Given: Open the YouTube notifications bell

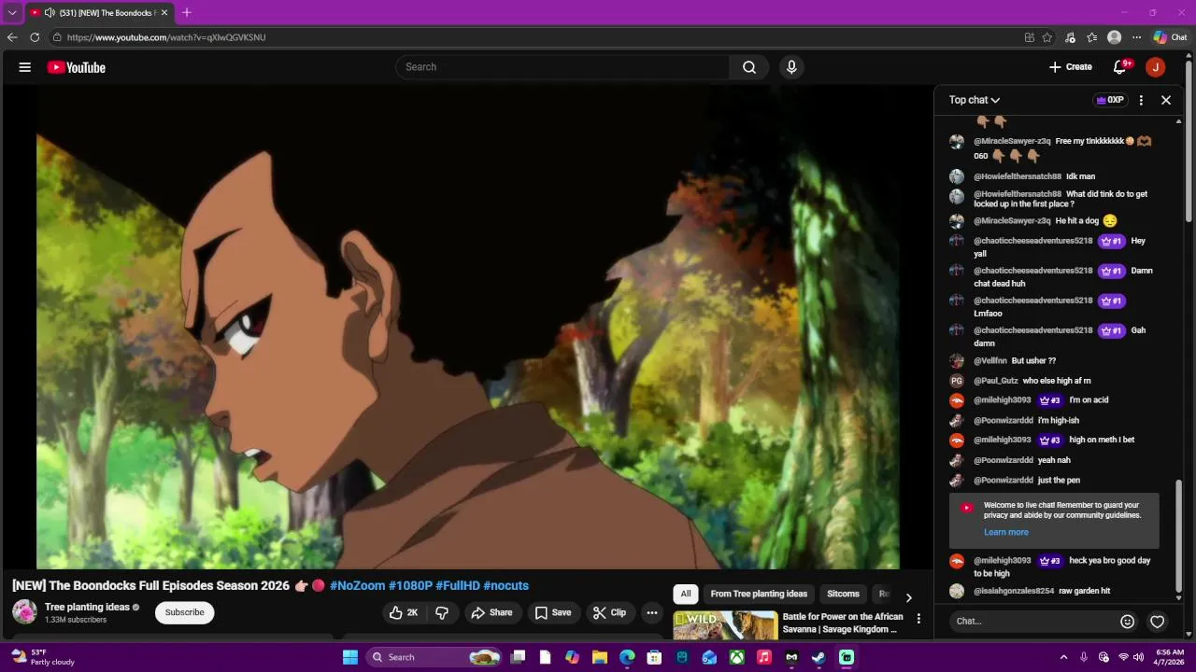Looking at the screenshot, I should click(x=1119, y=67).
